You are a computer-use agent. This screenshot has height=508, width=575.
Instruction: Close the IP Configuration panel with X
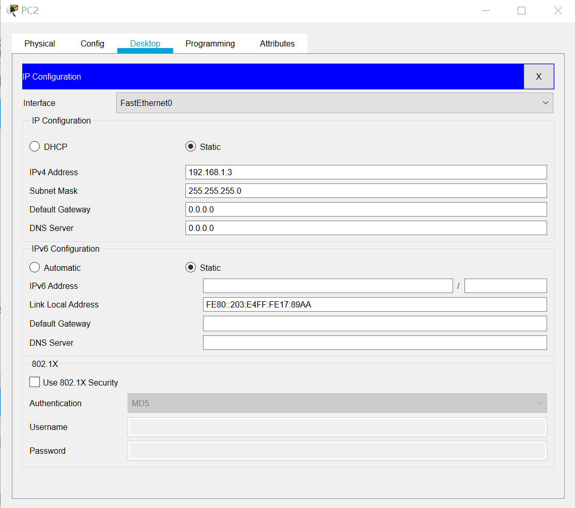538,76
